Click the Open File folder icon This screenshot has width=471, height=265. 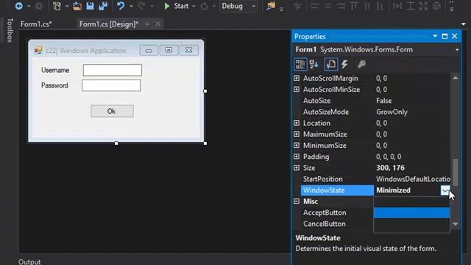pos(77,6)
